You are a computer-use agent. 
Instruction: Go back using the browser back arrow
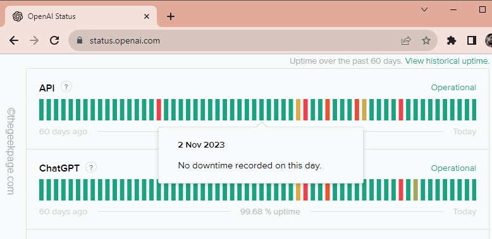pos(14,40)
